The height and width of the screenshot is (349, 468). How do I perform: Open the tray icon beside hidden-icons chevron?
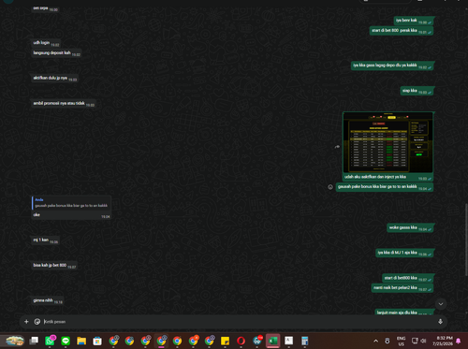388,341
